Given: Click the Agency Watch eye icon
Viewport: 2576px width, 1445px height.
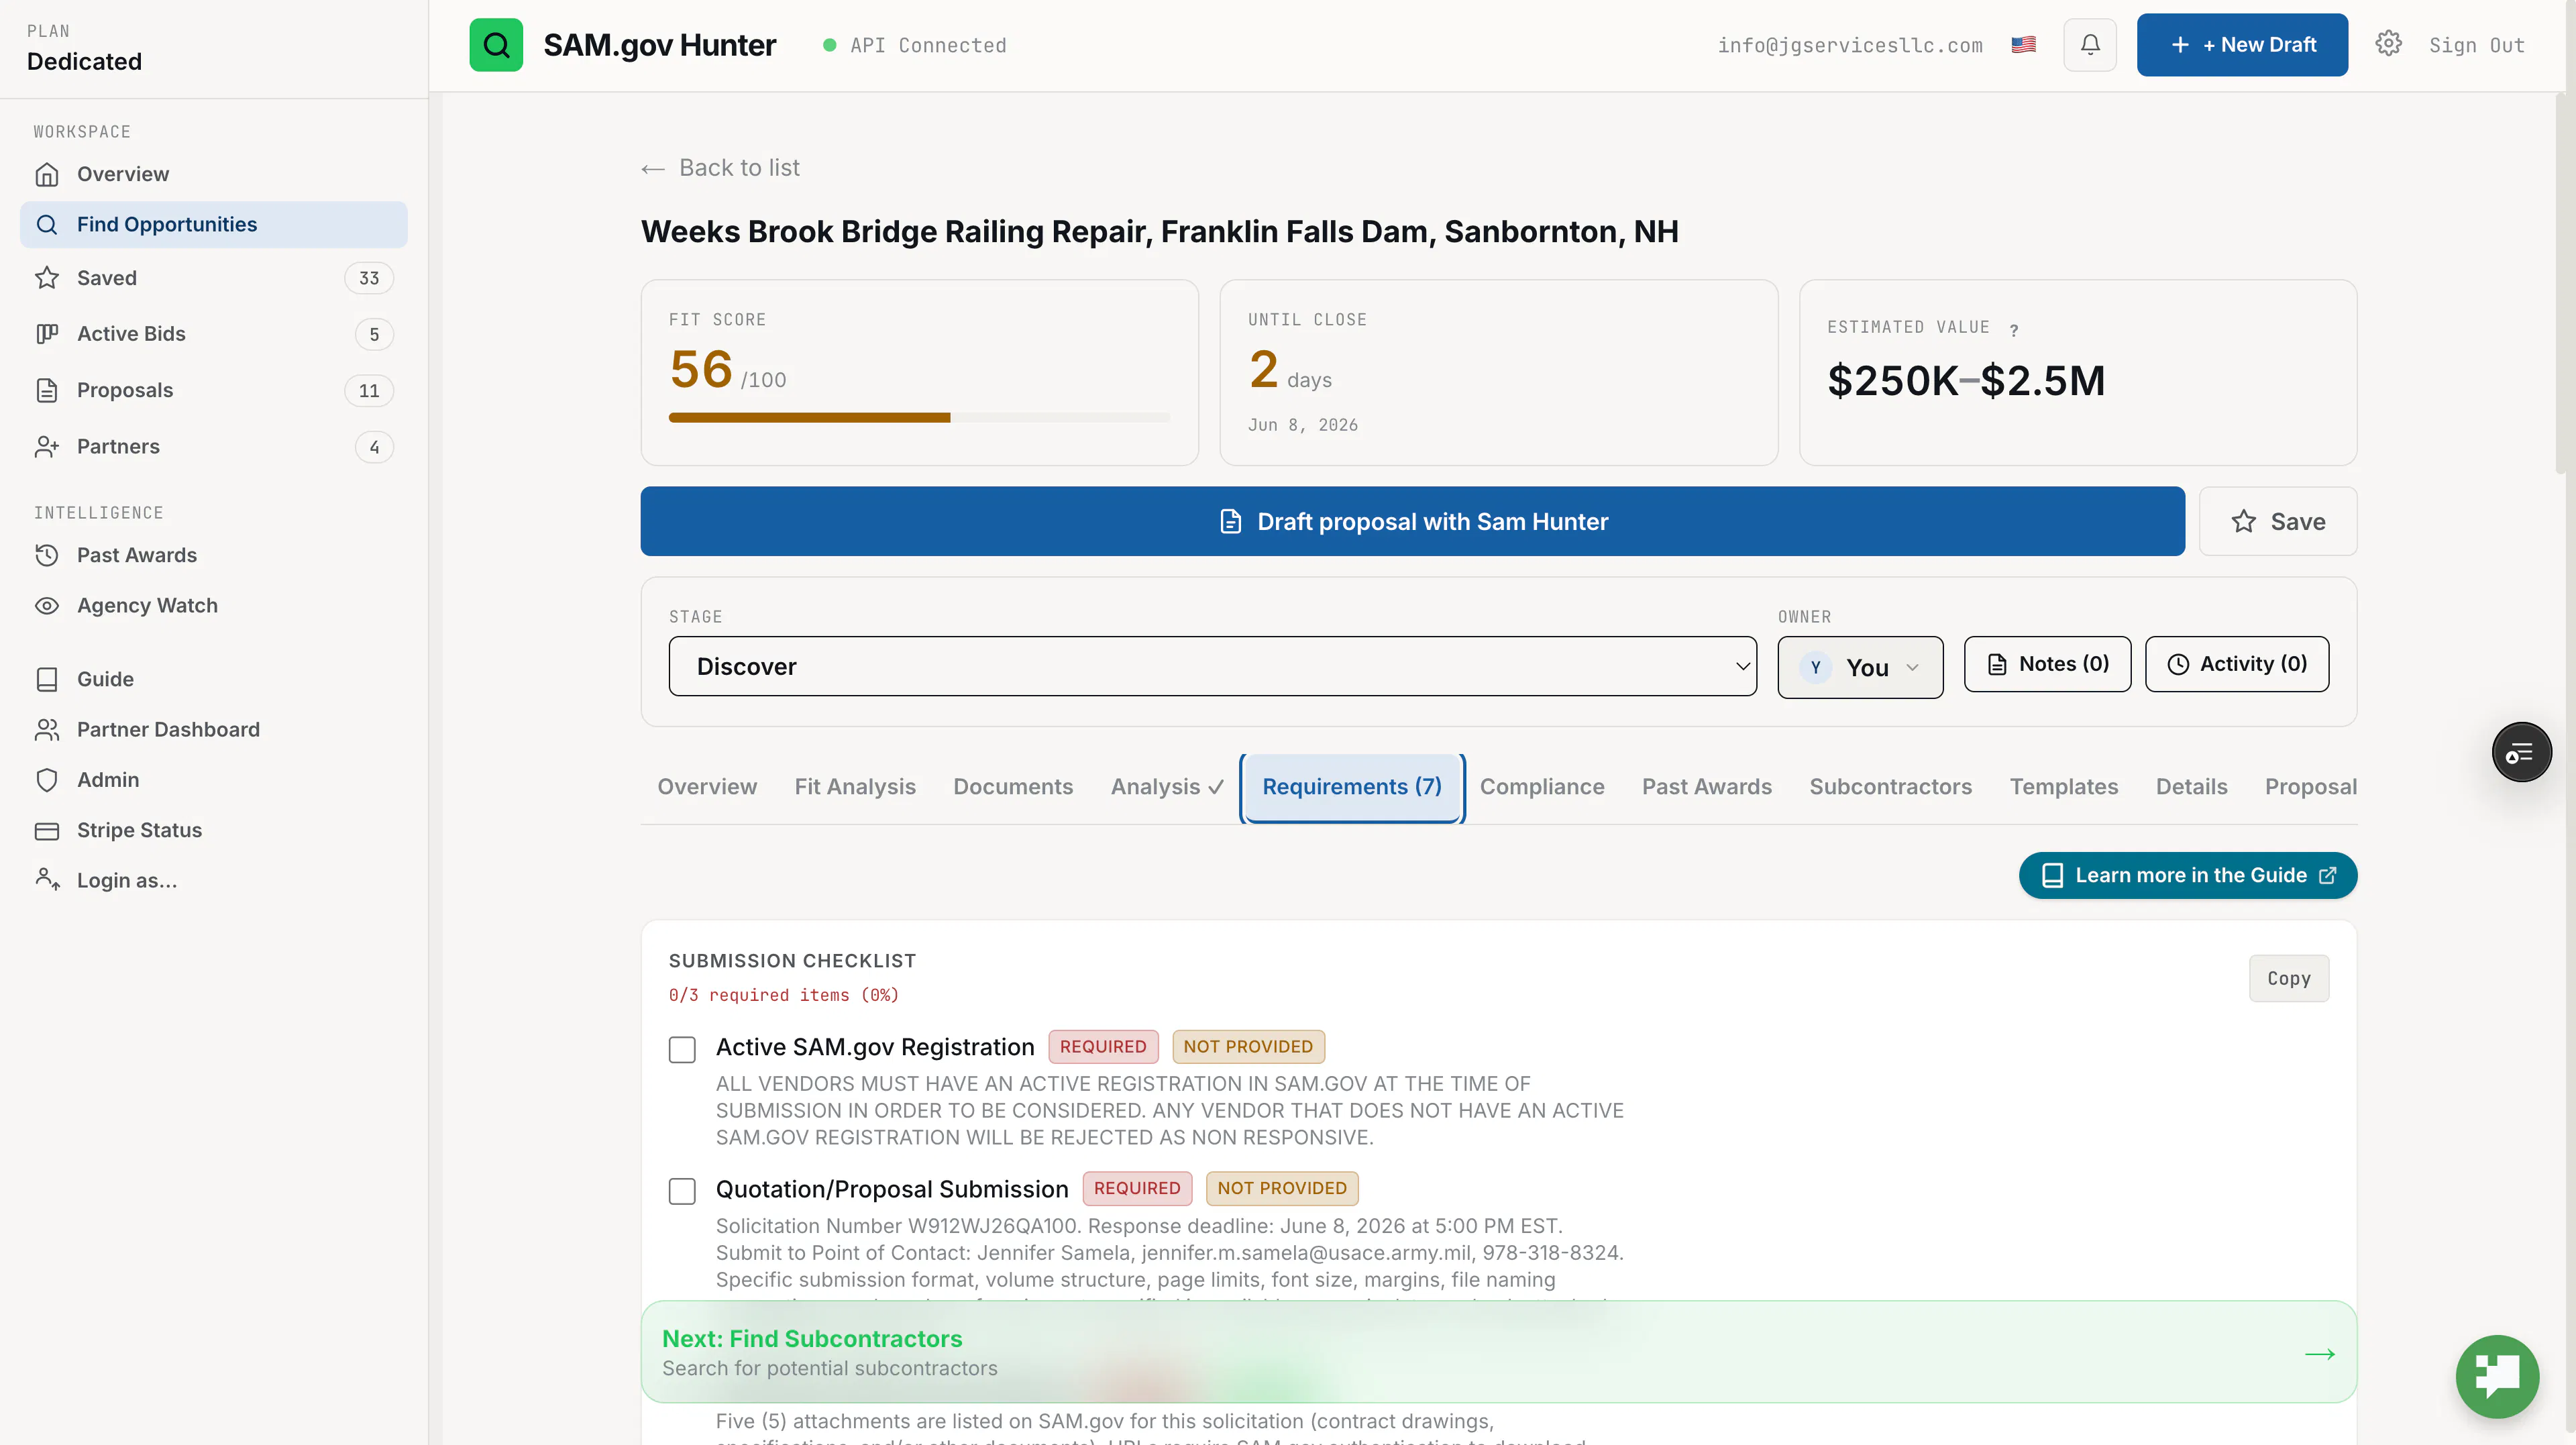Looking at the screenshot, I should coord(47,605).
